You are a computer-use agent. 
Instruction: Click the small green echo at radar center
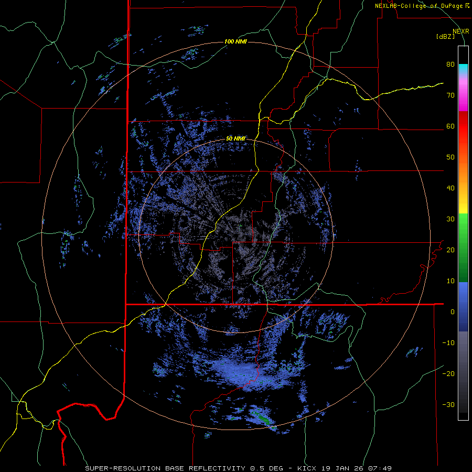240,225
